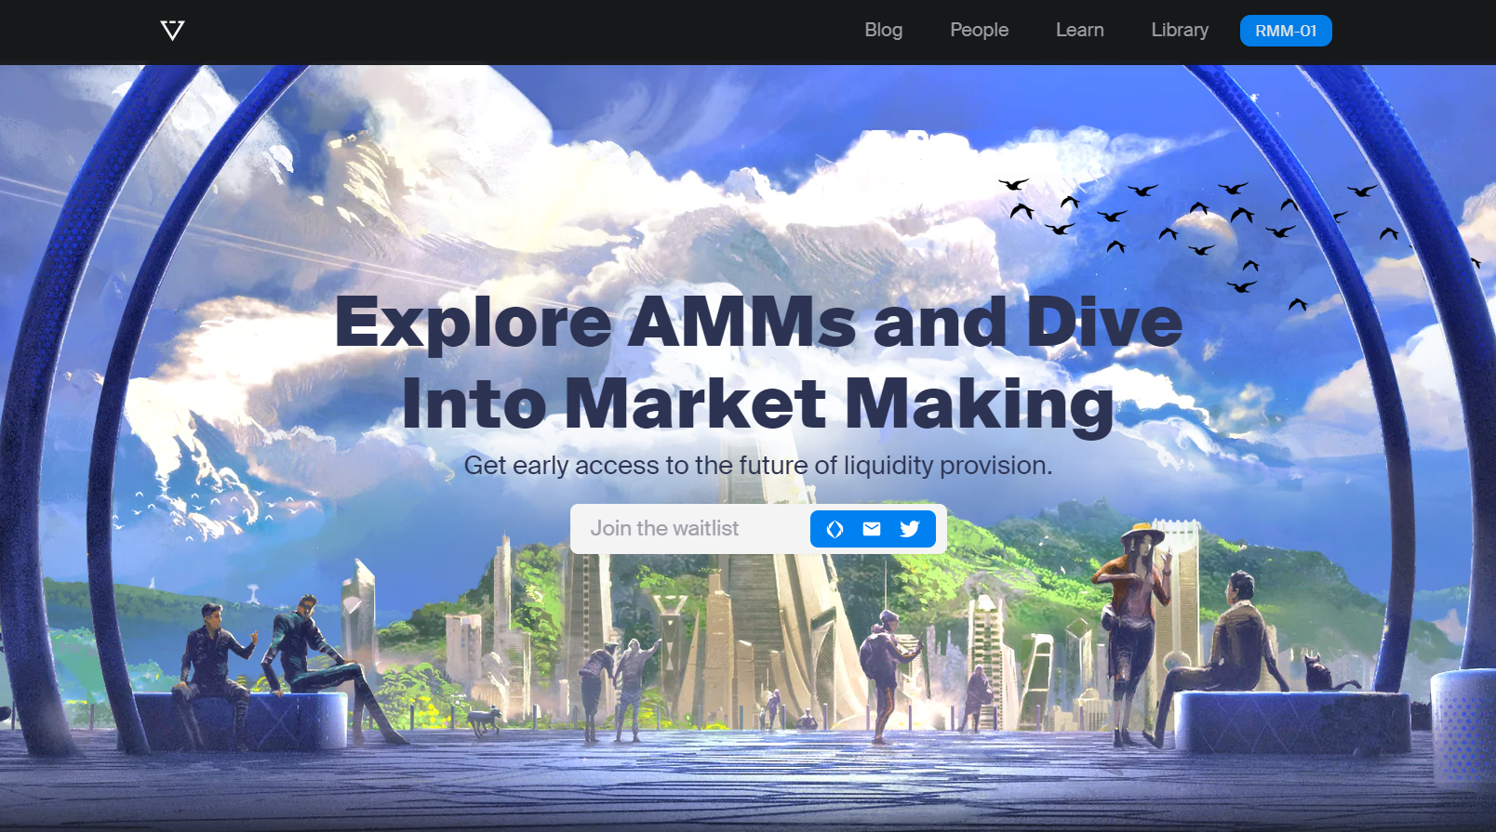Open the Library page

(x=1180, y=30)
